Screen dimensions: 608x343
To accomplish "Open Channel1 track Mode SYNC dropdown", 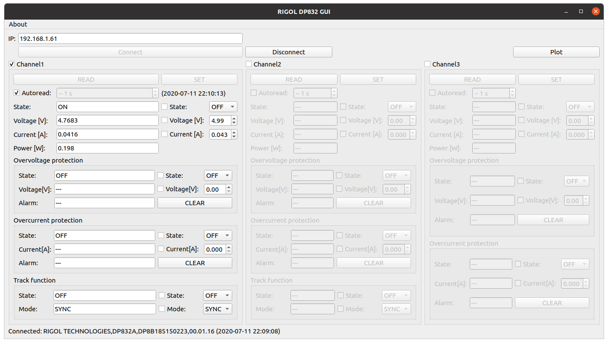I will (x=217, y=309).
